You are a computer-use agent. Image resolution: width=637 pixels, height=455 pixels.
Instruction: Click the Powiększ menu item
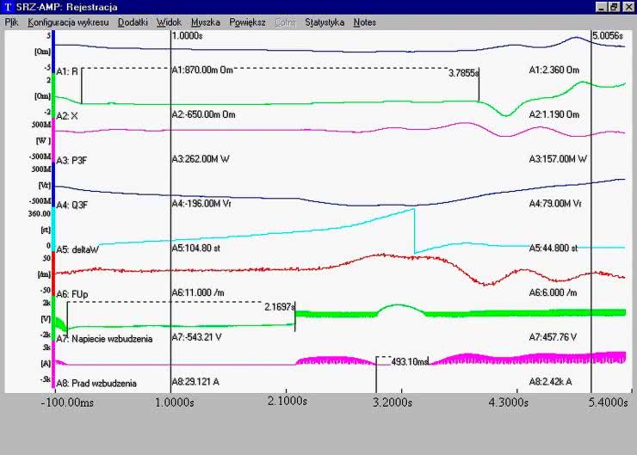(247, 22)
